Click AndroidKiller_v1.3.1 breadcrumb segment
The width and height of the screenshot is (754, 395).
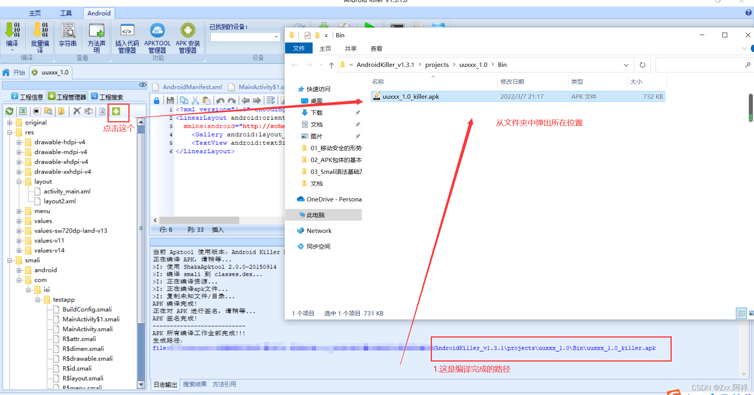click(x=385, y=65)
